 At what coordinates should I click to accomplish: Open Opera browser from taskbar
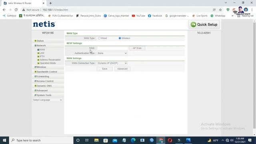pos(170,140)
